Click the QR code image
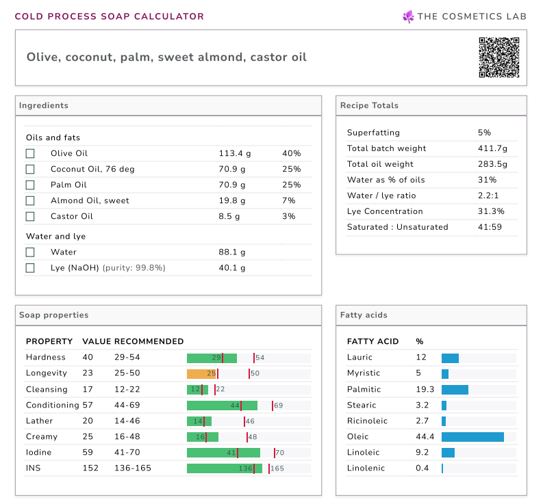 [498, 57]
